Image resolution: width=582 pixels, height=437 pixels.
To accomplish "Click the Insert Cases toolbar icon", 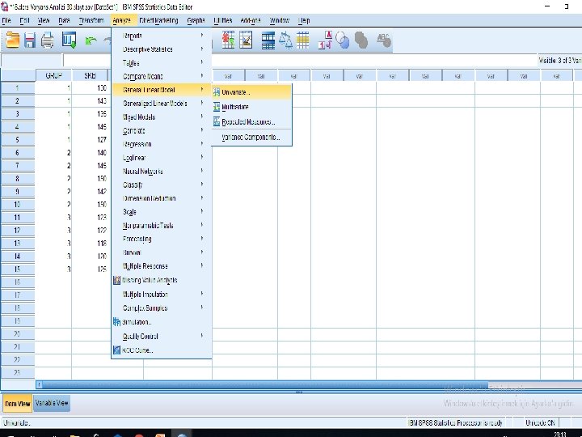I will (228, 40).
